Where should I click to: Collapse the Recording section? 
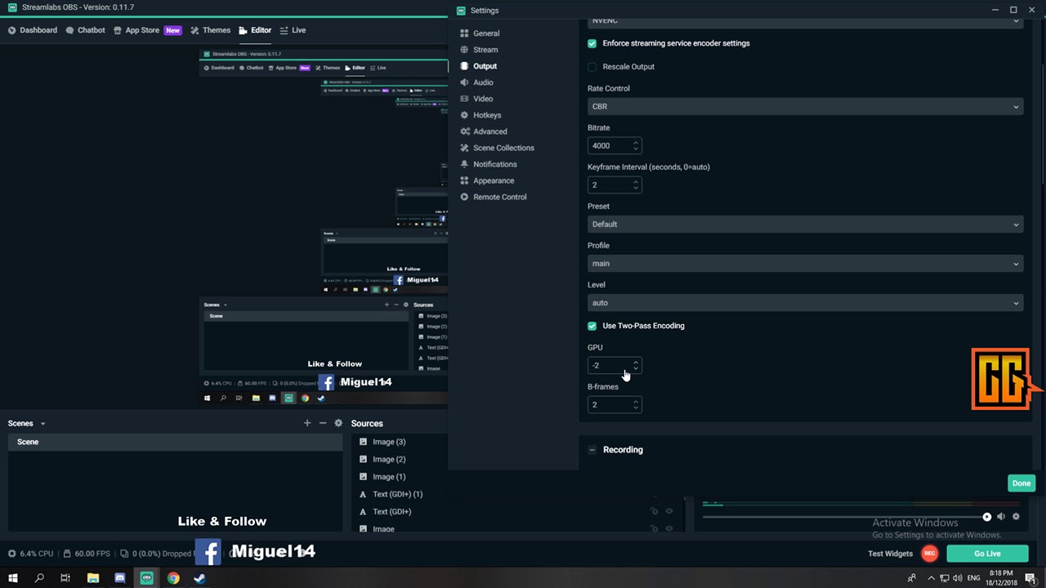coord(592,450)
